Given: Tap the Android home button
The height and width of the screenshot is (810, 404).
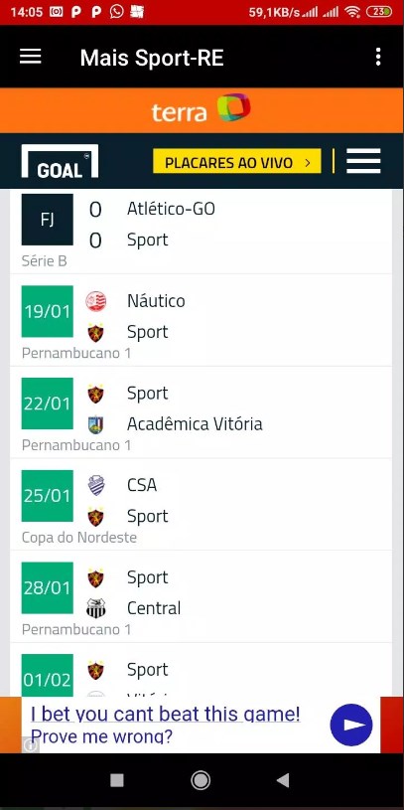Looking at the screenshot, I should pyautogui.click(x=201, y=780).
